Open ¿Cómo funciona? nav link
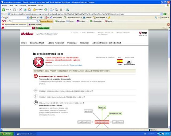Screen dimensions: 171x136 [x=56, y=43]
